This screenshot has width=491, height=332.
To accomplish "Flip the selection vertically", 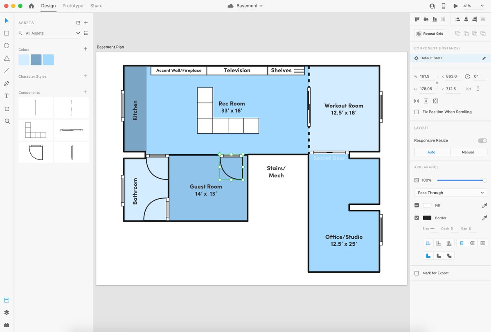I will [478, 89].
